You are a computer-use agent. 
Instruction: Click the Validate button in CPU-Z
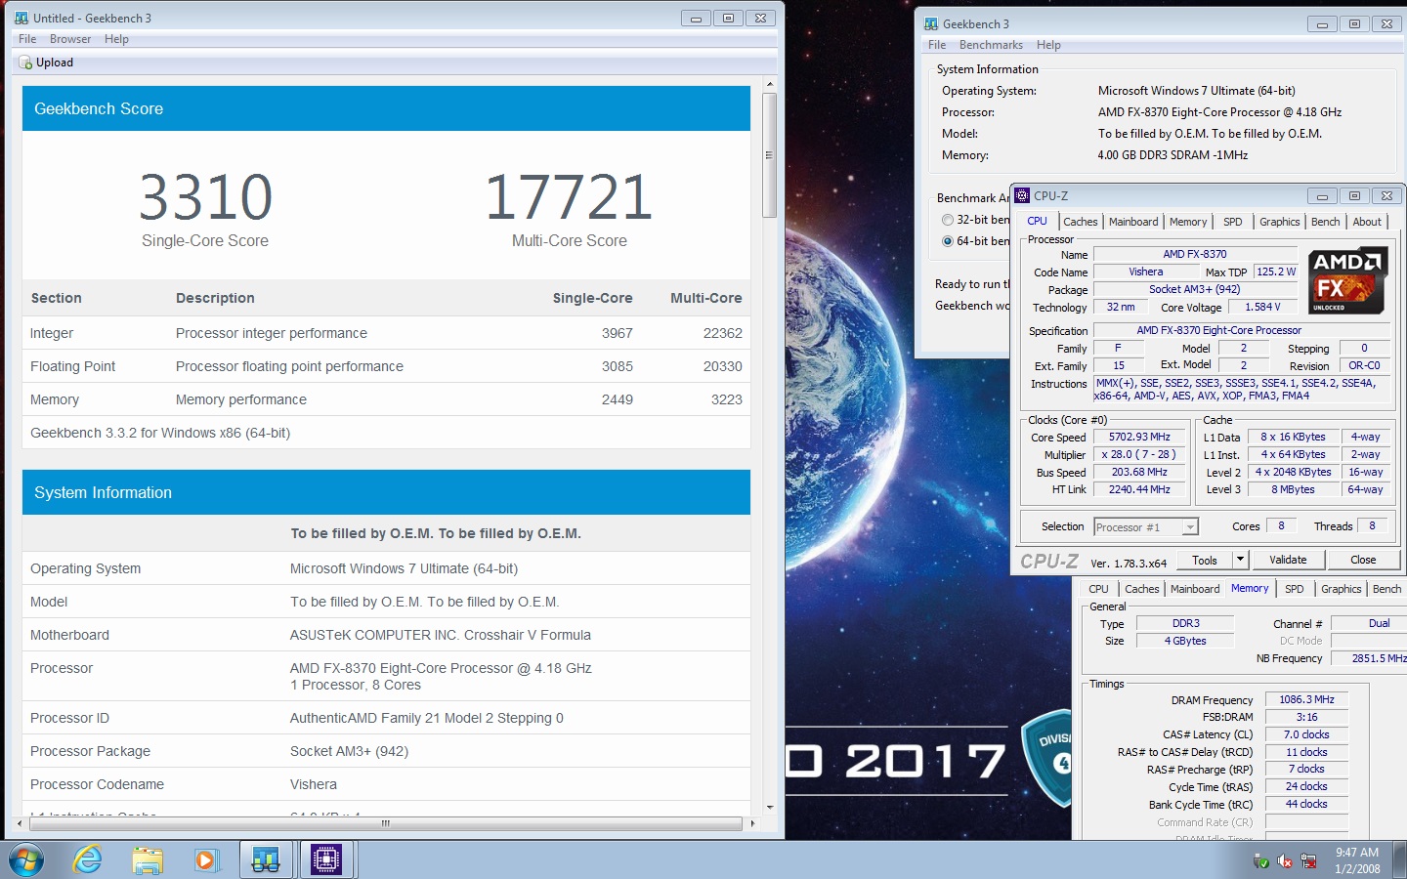pos(1288,560)
